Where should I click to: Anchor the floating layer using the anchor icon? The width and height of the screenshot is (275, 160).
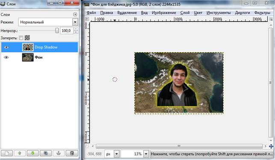[59, 153]
